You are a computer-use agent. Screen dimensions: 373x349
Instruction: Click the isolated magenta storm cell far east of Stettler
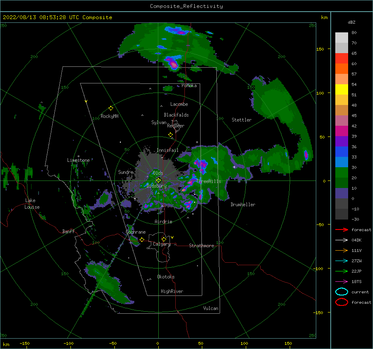pyautogui.click(x=306, y=155)
